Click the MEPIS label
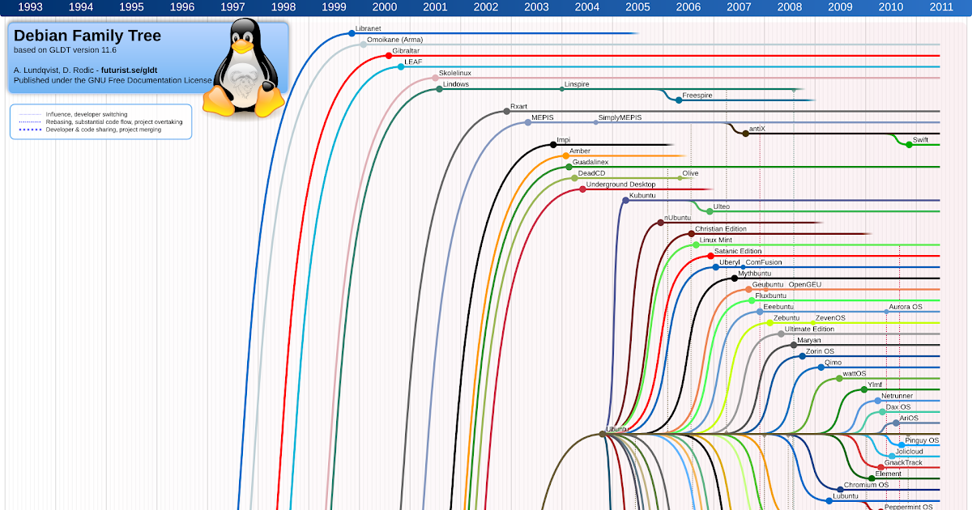 pos(543,117)
